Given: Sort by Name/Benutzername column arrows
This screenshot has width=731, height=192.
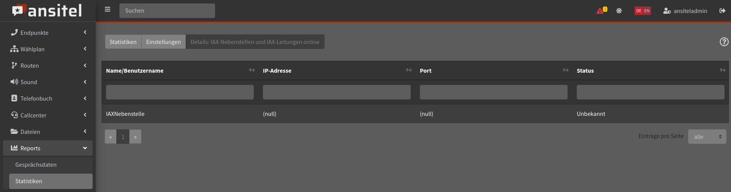Looking at the screenshot, I should 251,70.
